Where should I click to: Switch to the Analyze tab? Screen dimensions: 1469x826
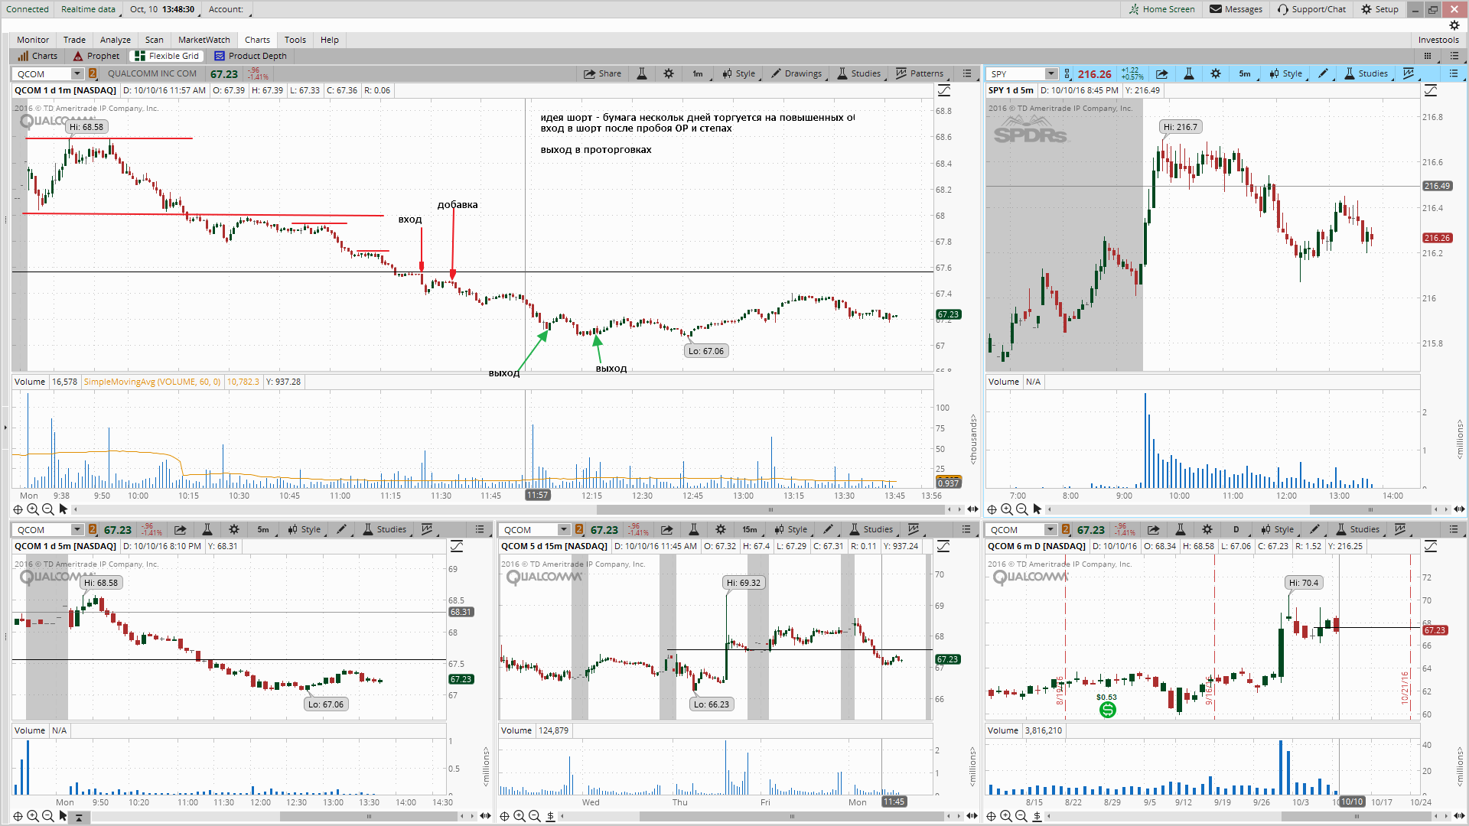(116, 40)
